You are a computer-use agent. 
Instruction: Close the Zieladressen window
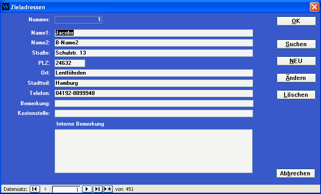(x=313, y=7)
